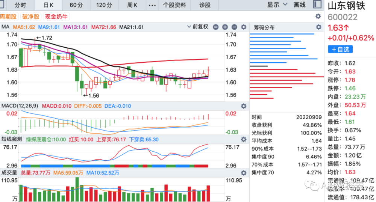
Task: Open MACD indicator settings gear
Action: pyautogui.click(x=244, y=106)
